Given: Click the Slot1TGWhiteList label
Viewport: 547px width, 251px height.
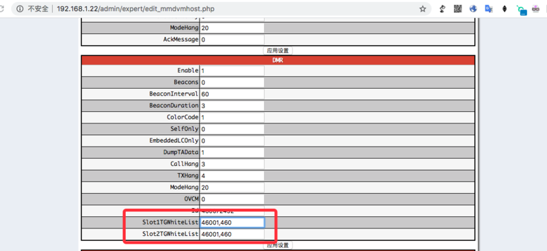Looking at the screenshot, I should click(x=170, y=222).
